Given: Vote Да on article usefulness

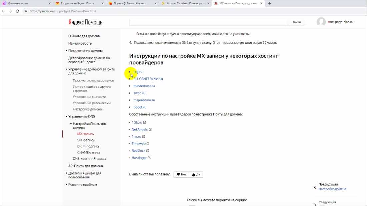Looking at the screenshot, I should (x=196, y=174).
